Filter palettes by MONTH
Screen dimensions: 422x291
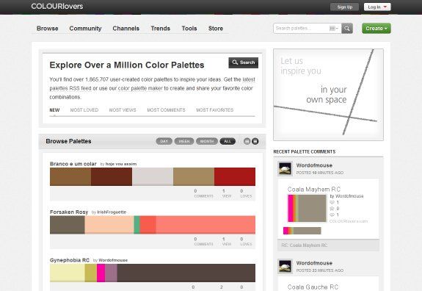[207, 141]
